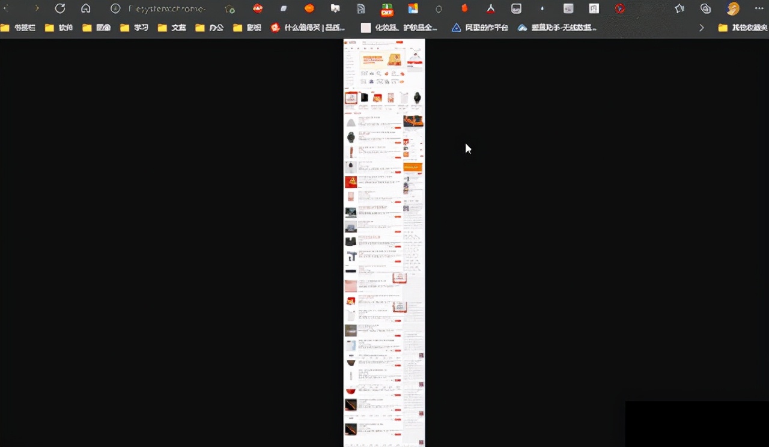The image size is (769, 447).
Task: Open the bookmark with the blue triangle icon
Action: tap(479, 28)
